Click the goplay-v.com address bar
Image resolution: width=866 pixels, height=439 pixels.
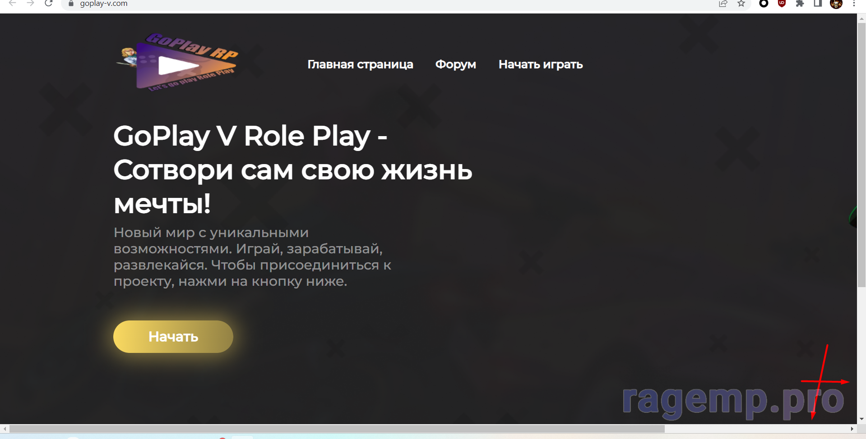coord(388,4)
